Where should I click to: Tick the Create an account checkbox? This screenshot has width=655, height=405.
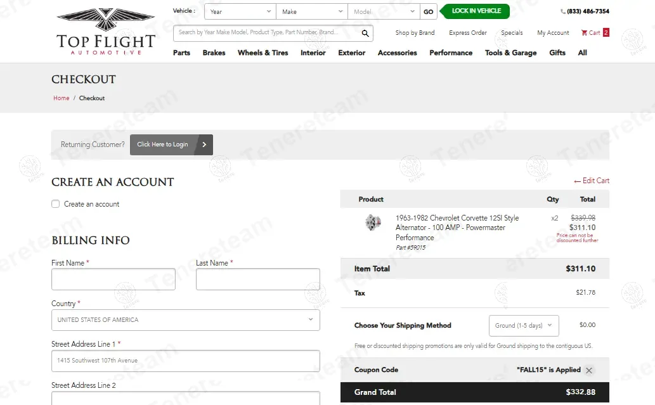(x=56, y=203)
